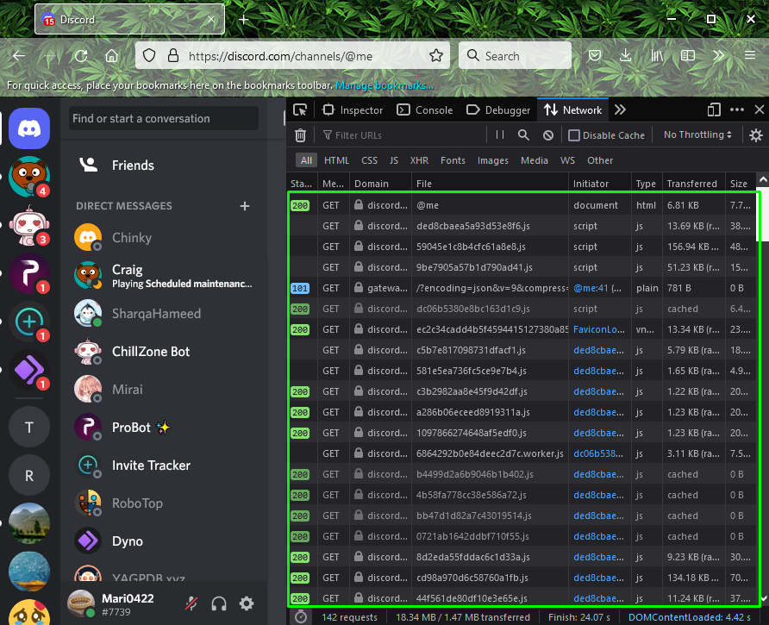Click the Filter URLs field

point(400,135)
